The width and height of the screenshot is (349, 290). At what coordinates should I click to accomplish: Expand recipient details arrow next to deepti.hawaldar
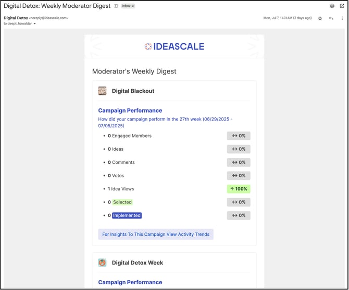click(x=34, y=23)
